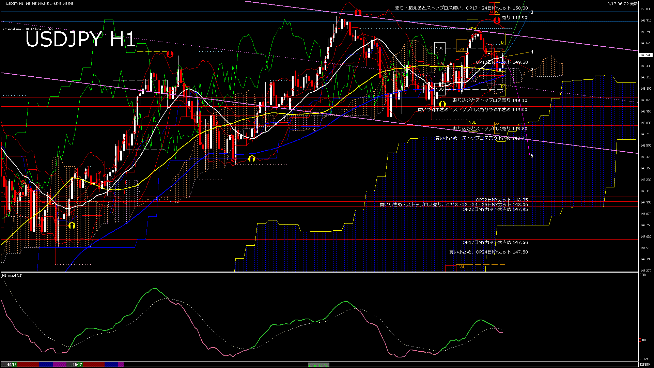Viewport: 654px width, 368px height.
Task: Click MACD axis value -0.121
Action: coord(644,359)
